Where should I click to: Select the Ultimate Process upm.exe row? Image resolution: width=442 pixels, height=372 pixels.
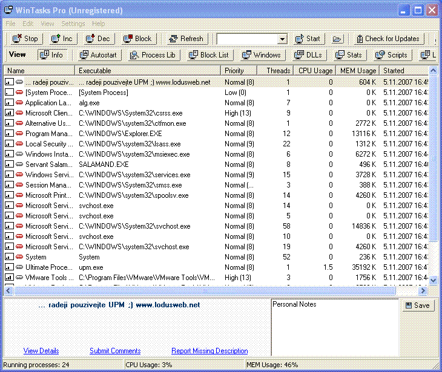pos(216,267)
